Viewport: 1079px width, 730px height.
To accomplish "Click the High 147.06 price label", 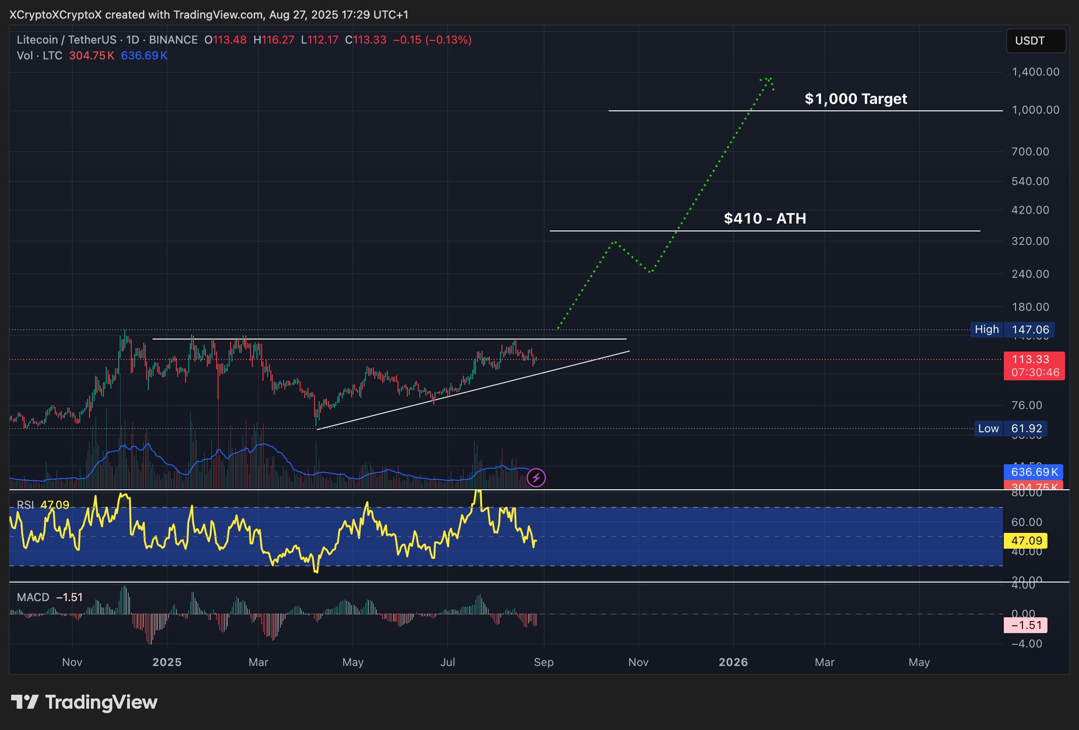I will pyautogui.click(x=1015, y=329).
